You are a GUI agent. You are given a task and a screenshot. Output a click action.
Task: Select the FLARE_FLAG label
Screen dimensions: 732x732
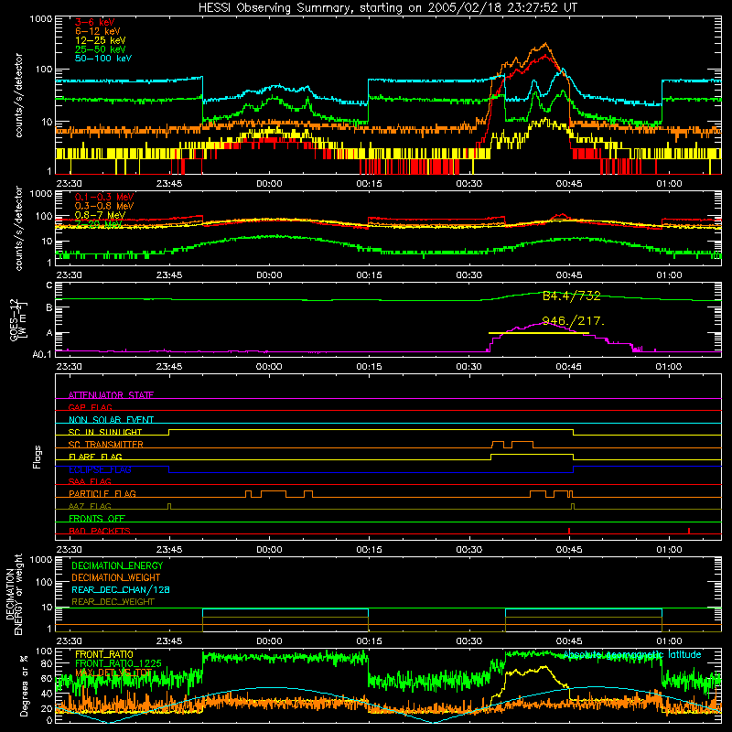click(95, 457)
